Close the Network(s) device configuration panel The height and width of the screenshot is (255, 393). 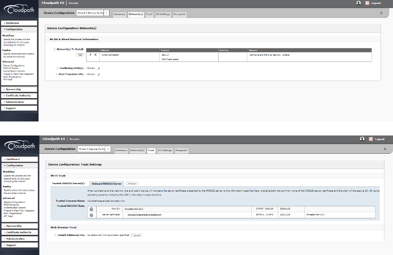[x=381, y=13]
